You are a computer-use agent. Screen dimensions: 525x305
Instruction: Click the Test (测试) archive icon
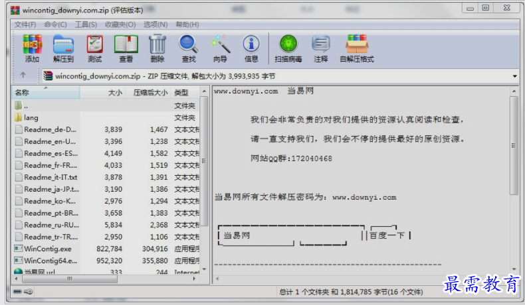click(95, 44)
